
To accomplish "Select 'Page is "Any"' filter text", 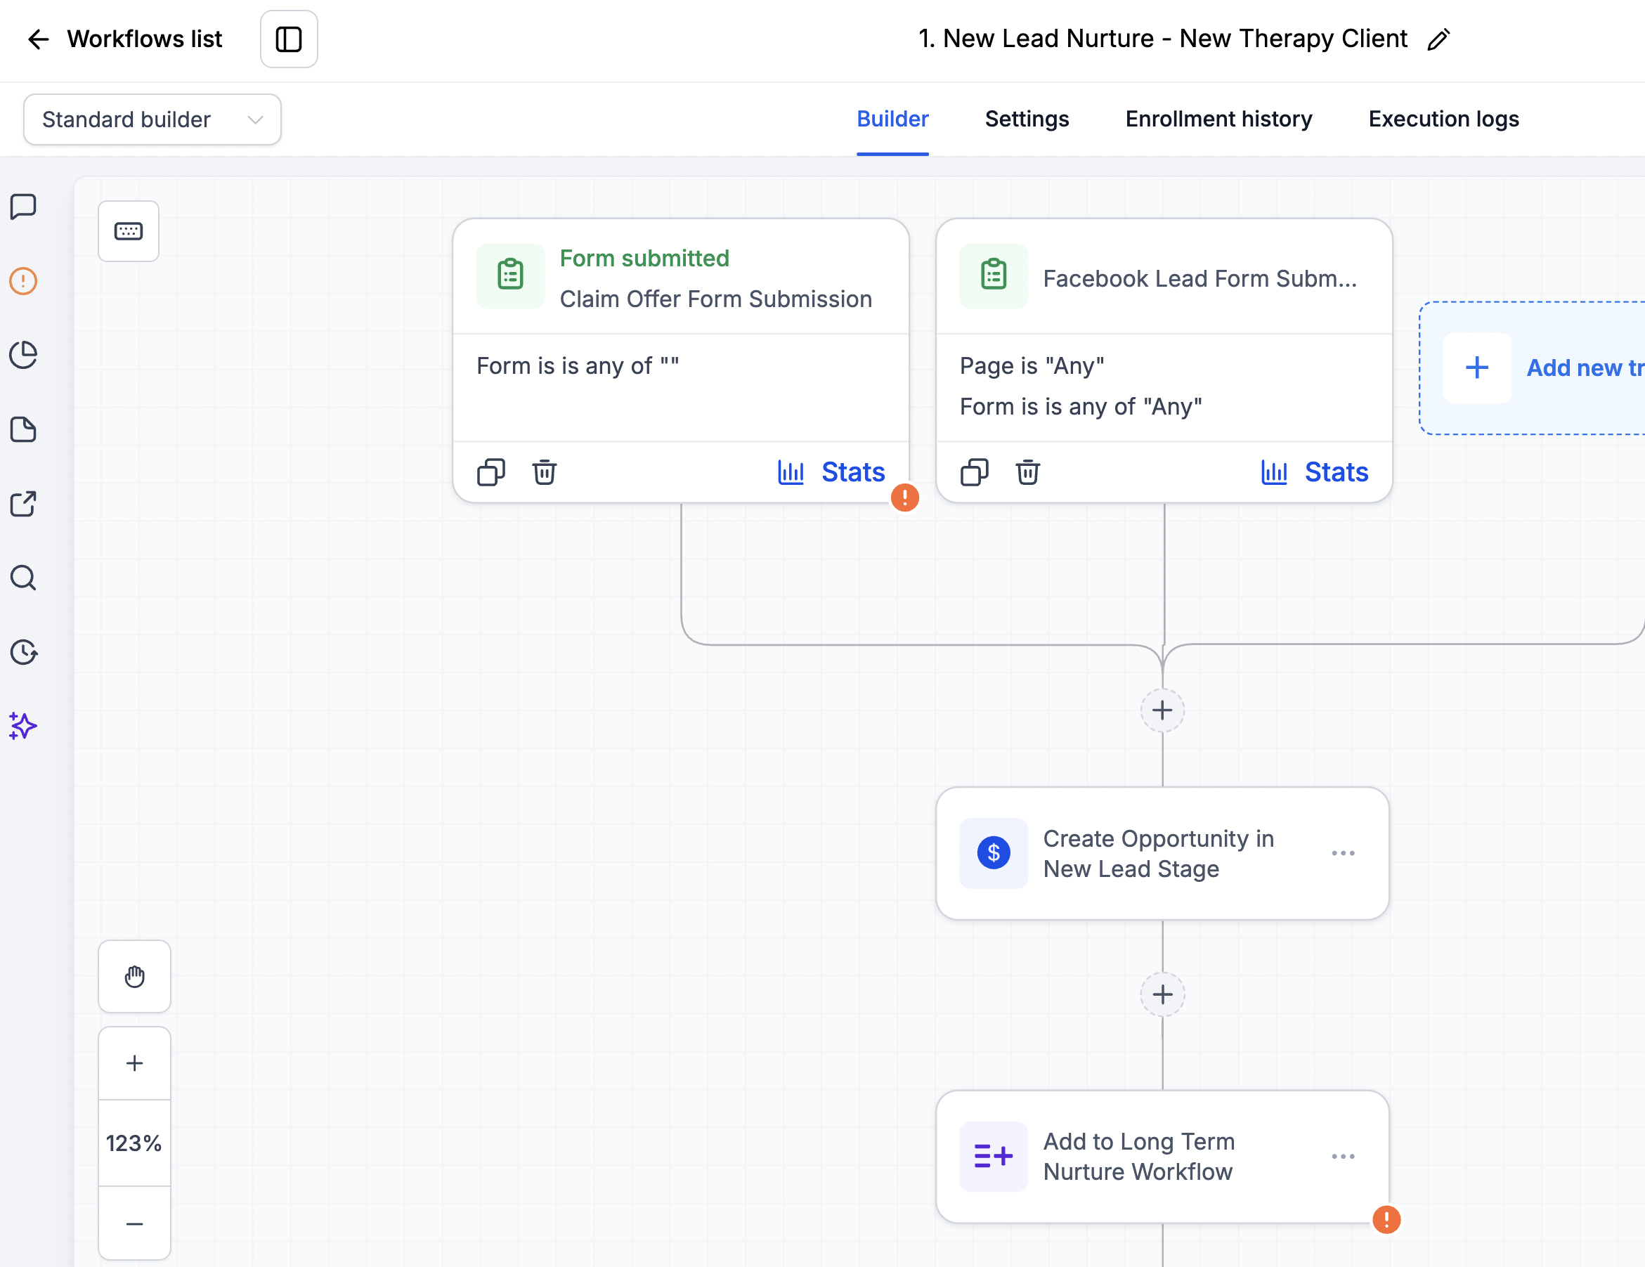I will [x=1032, y=366].
